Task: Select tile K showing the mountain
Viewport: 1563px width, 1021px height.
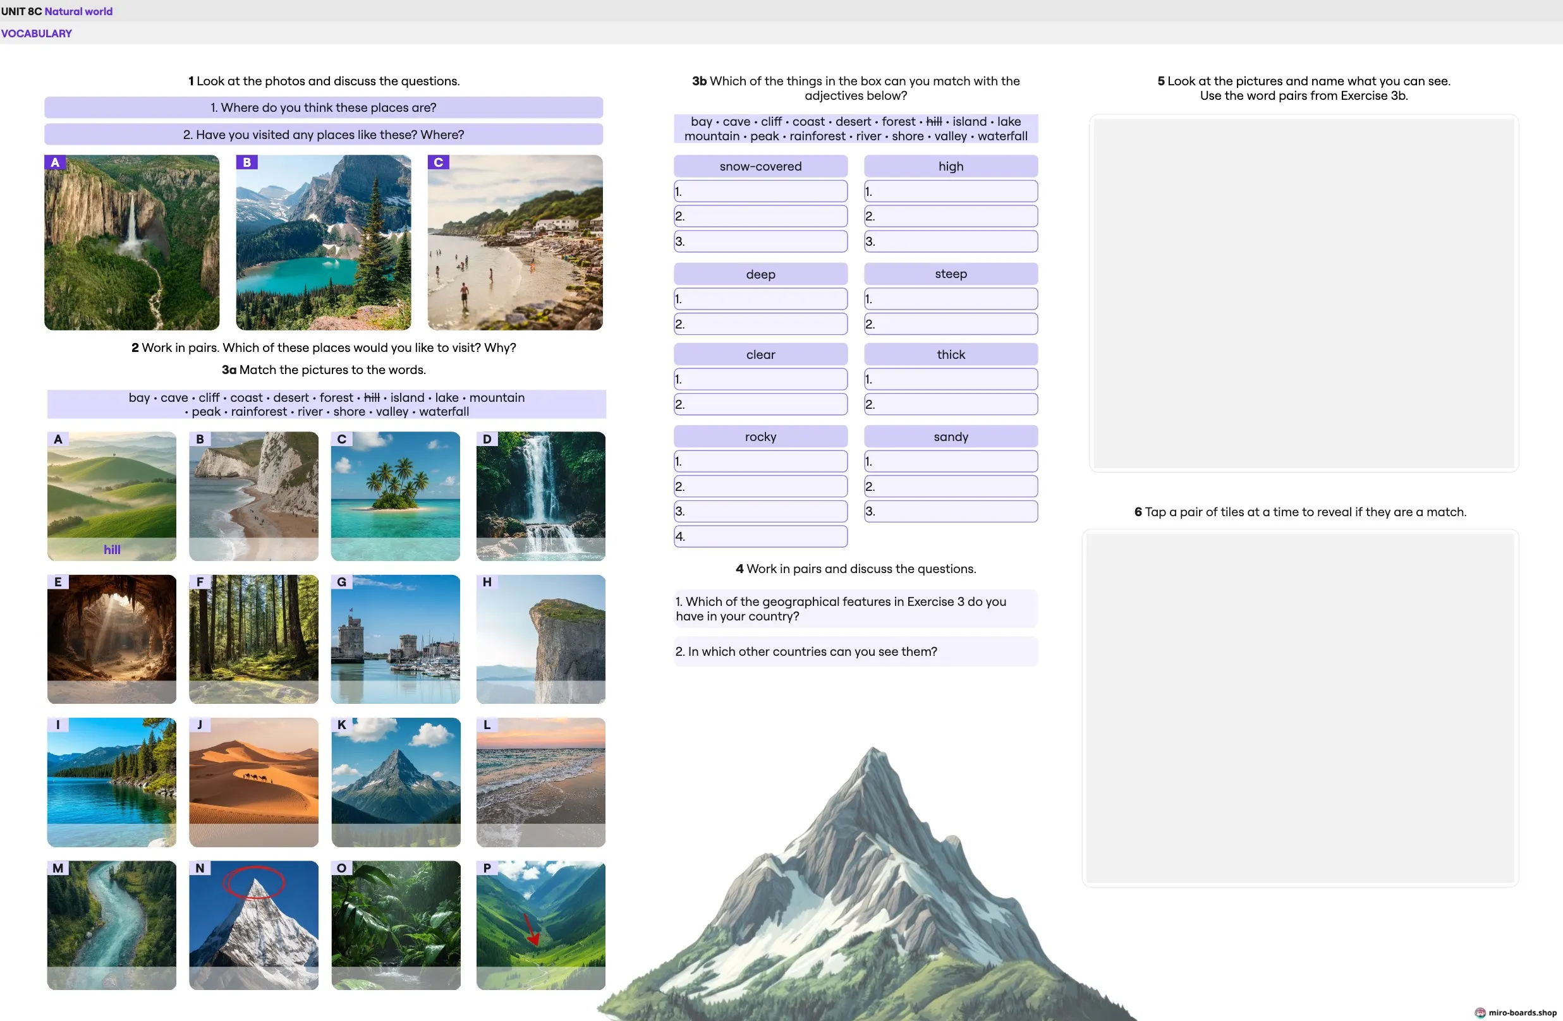Action: [396, 782]
